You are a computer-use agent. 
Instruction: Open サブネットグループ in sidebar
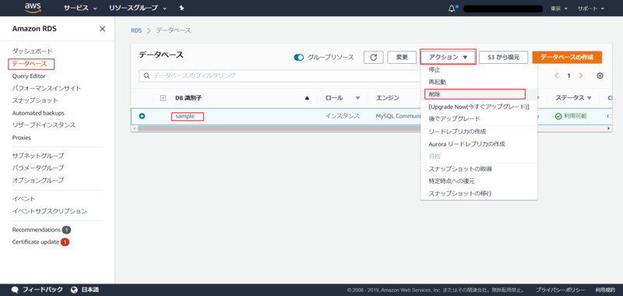pyautogui.click(x=37, y=155)
